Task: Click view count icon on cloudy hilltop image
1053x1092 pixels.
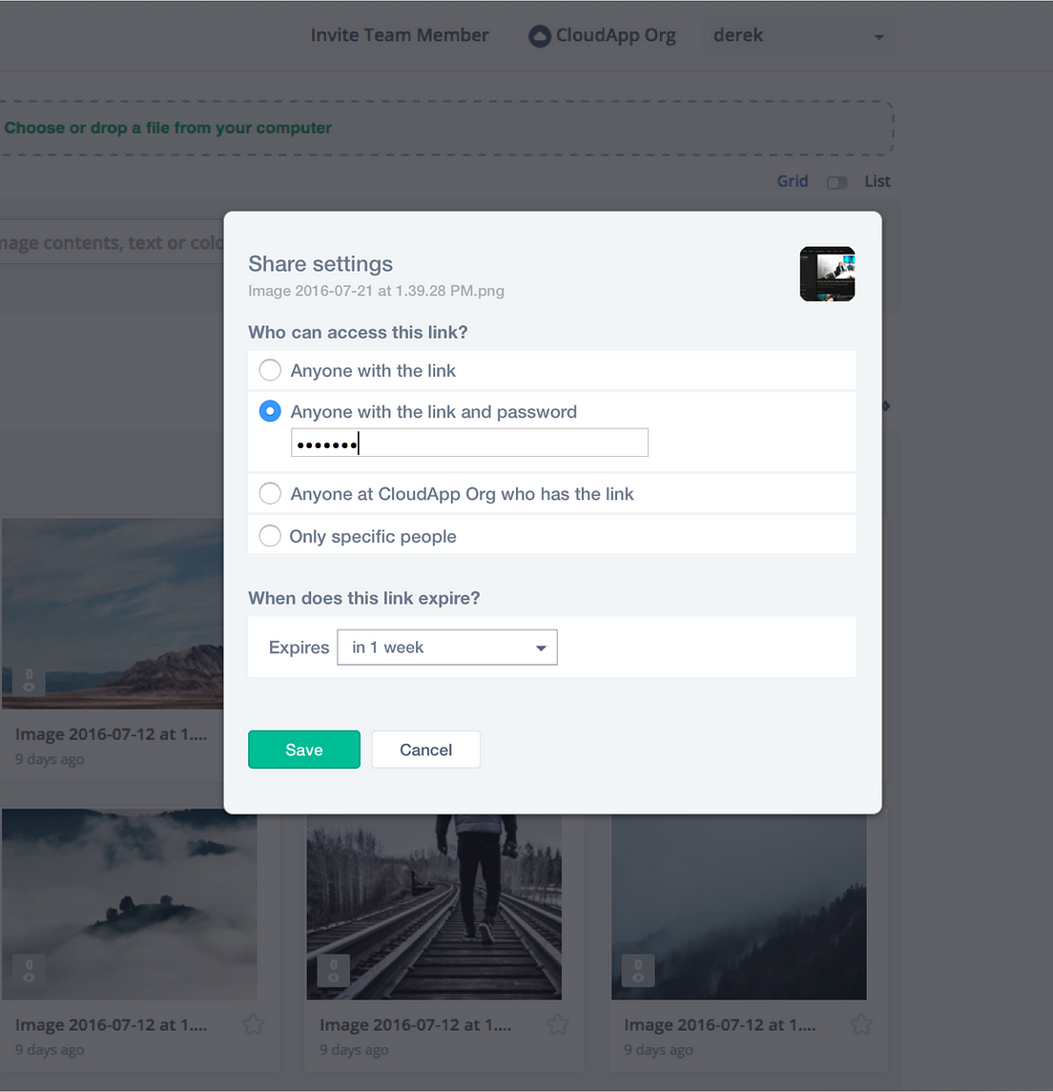Action: [x=29, y=970]
